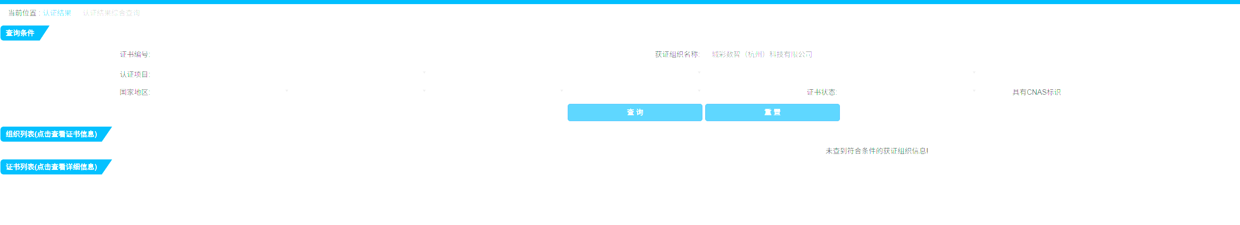Open the 认证结果 breadcrumb link
Viewport: 1240px width, 225px height.
[57, 13]
